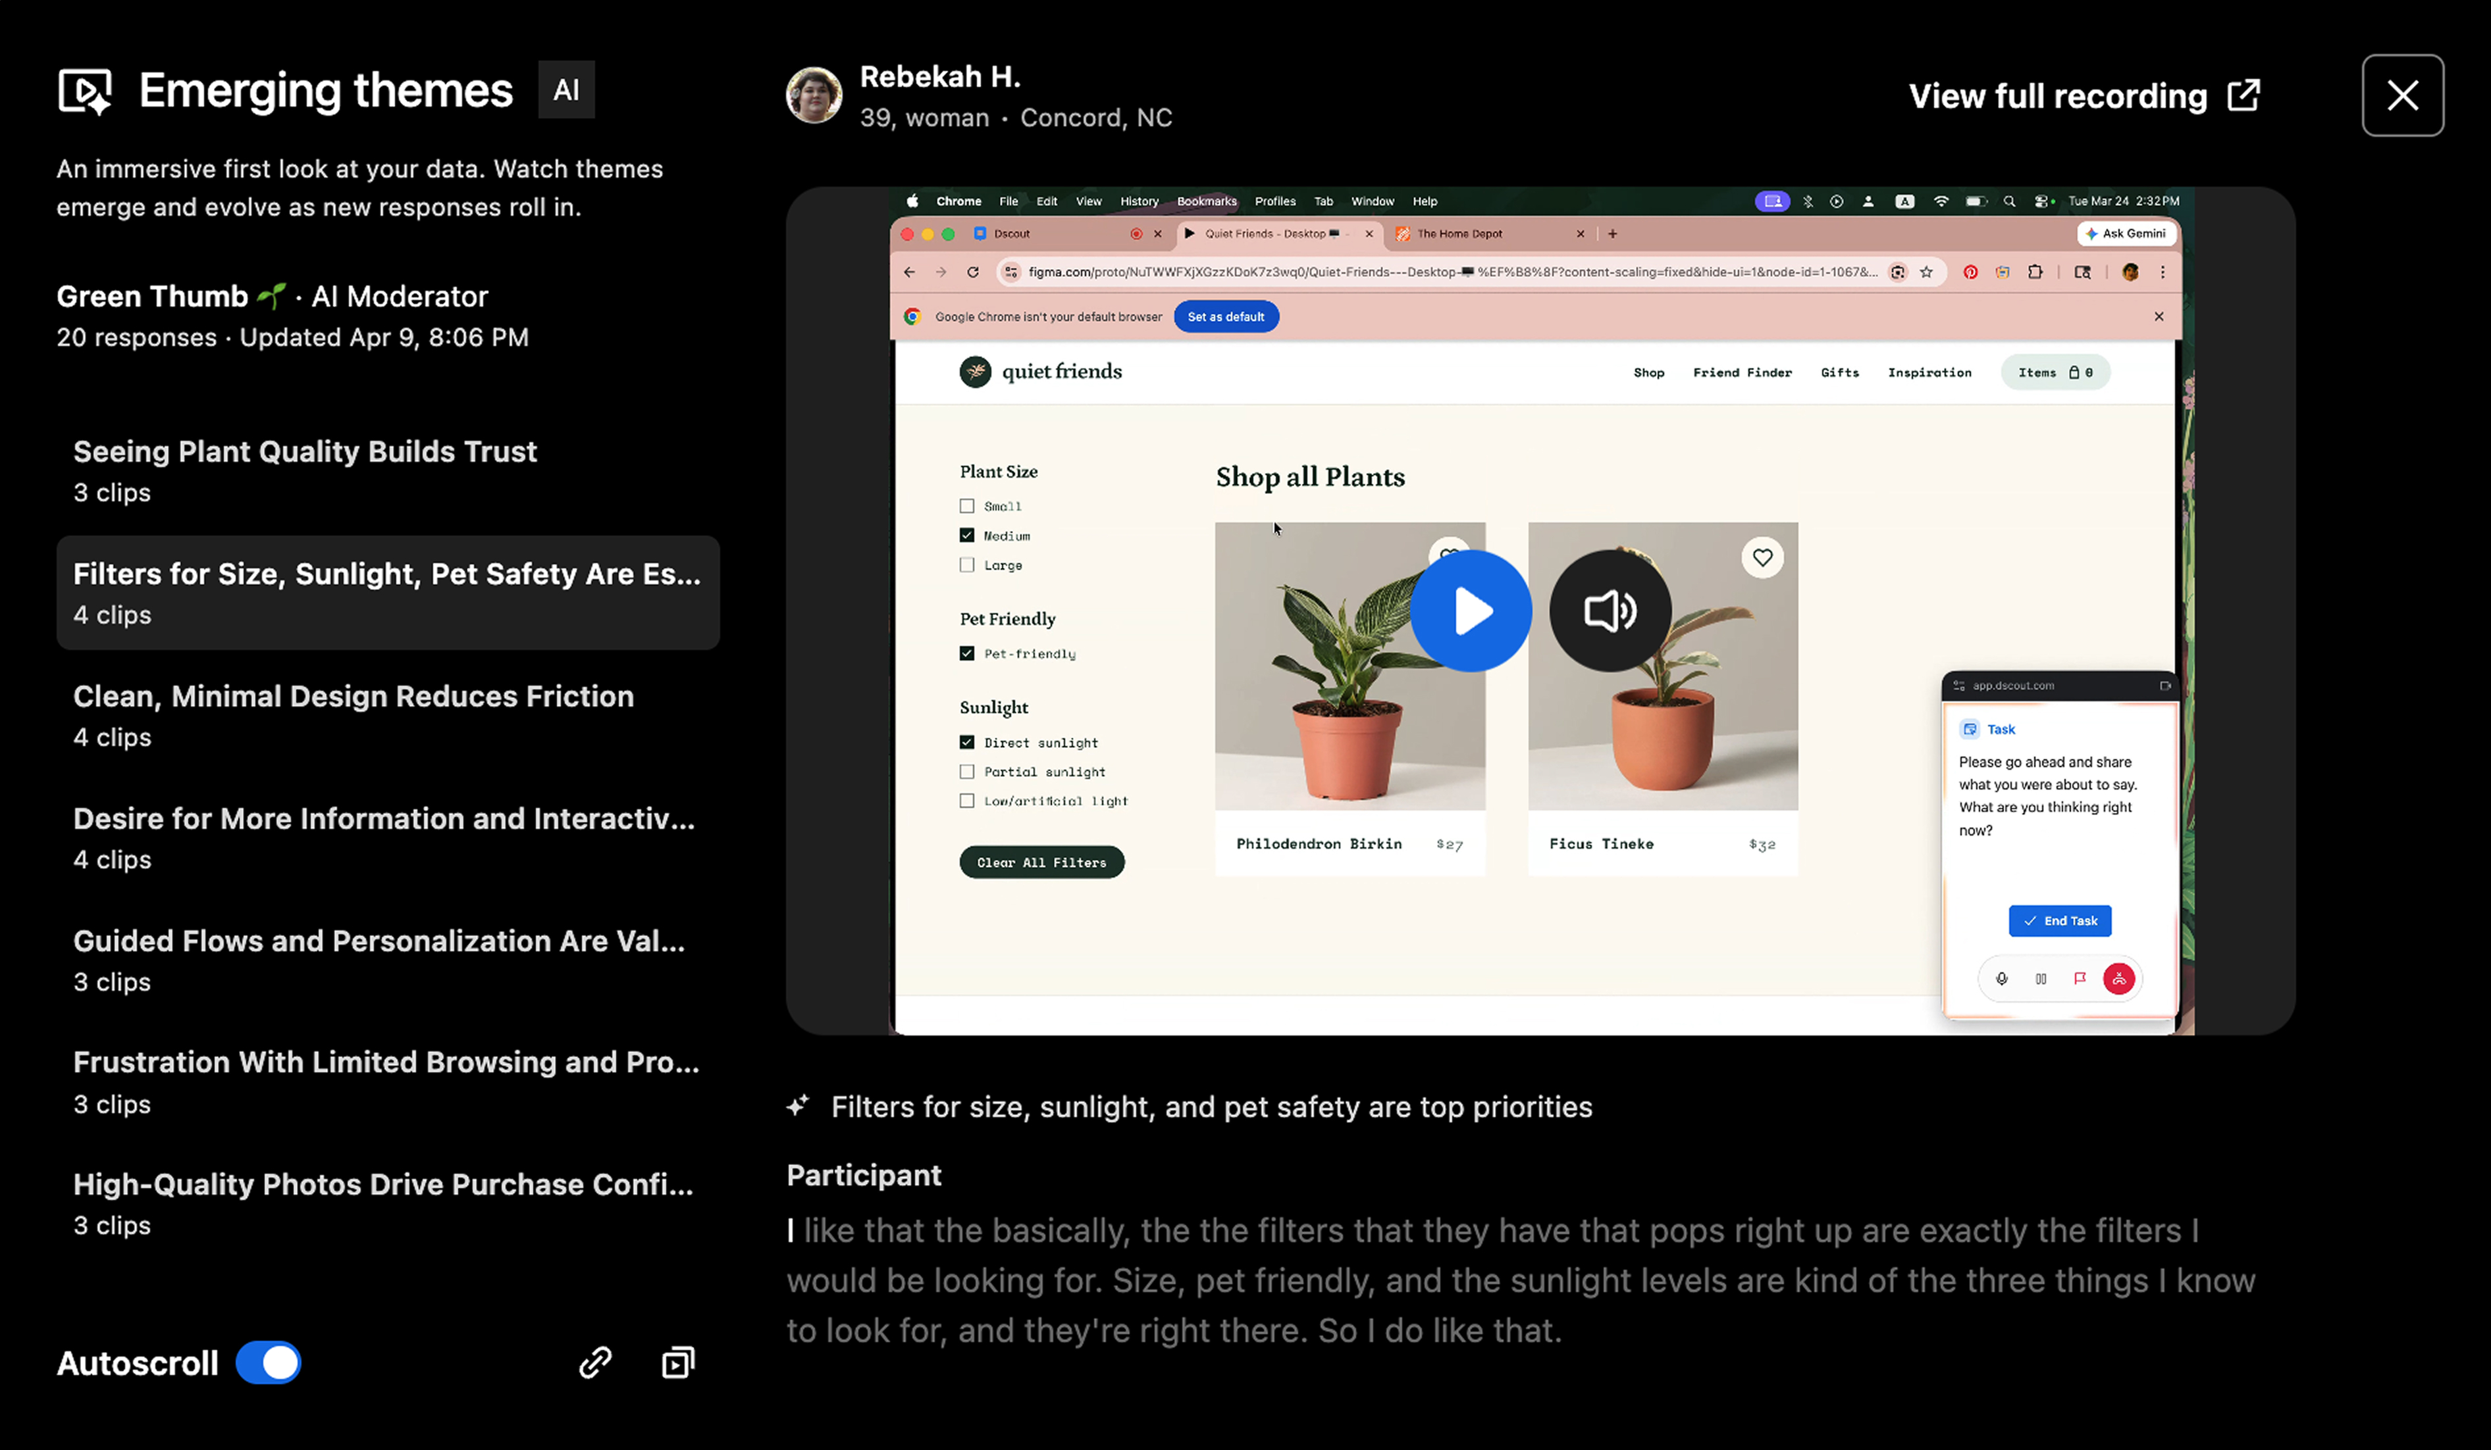2491x1450 pixels.
Task: Click the duplicate clips icon beside link
Action: pos(678,1362)
